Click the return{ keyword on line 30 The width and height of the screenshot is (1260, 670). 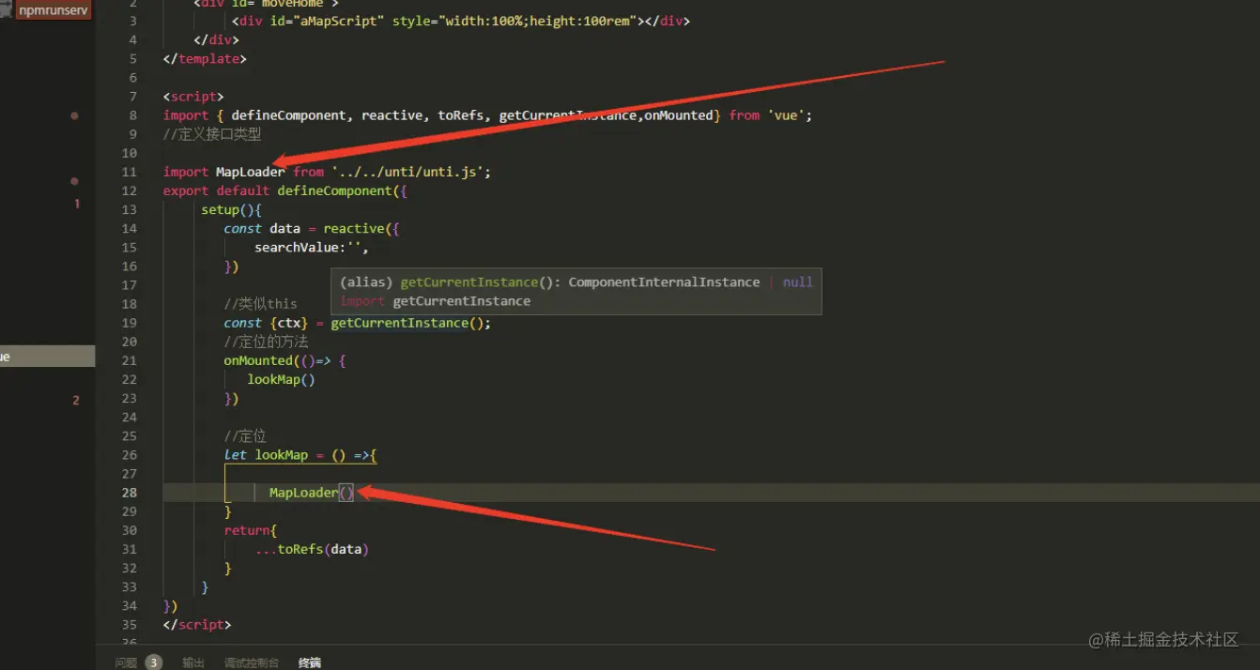250,530
